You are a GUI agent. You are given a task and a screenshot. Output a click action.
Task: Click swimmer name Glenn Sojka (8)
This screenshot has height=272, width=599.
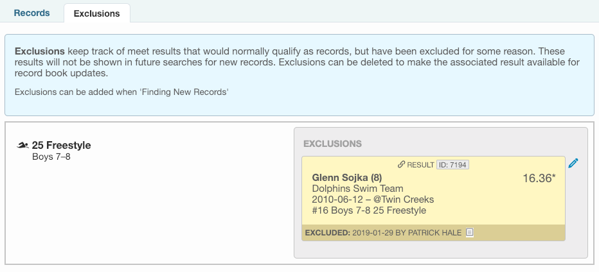coord(346,177)
